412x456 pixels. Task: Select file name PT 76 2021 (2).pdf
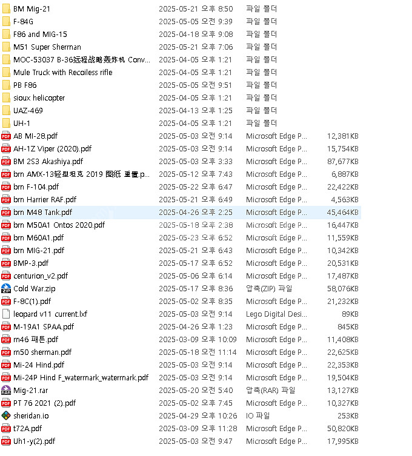[44, 403]
